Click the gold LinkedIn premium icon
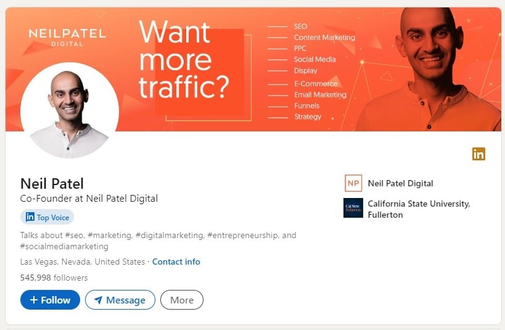The height and width of the screenshot is (330, 505). (x=478, y=154)
